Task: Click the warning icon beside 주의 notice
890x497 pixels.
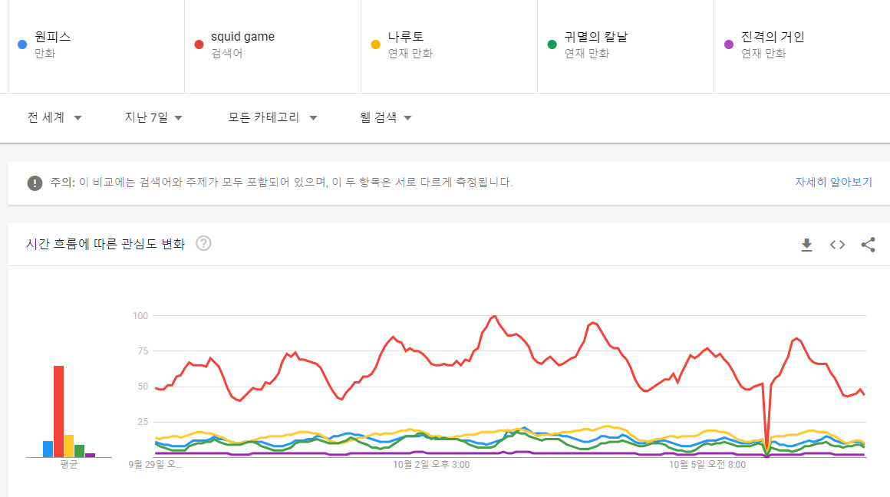Action: [35, 183]
